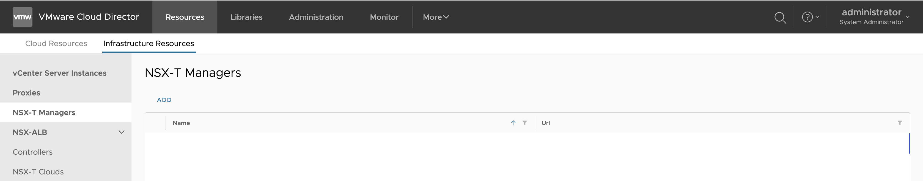The width and height of the screenshot is (923, 181).
Task: Go to Proxies in the sidebar
Action: [26, 93]
